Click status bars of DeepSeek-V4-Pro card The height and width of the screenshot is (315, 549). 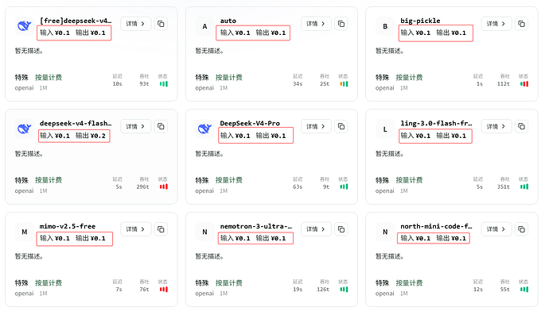(344, 186)
